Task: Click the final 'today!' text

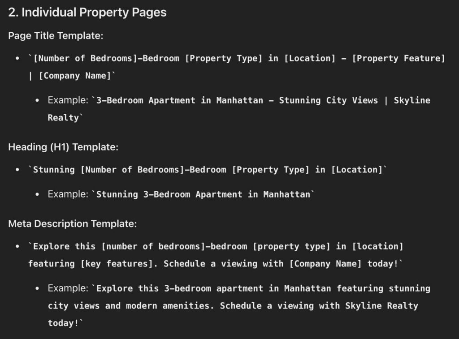Action: 65,323
